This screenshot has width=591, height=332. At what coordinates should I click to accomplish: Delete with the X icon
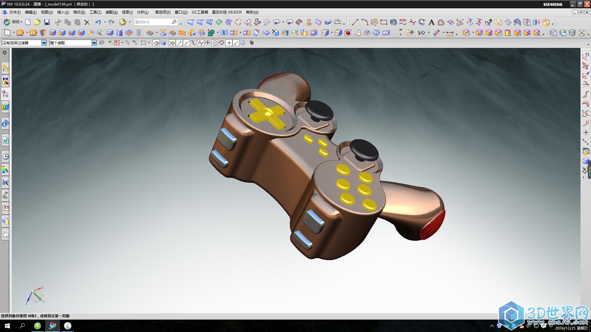click(87, 22)
